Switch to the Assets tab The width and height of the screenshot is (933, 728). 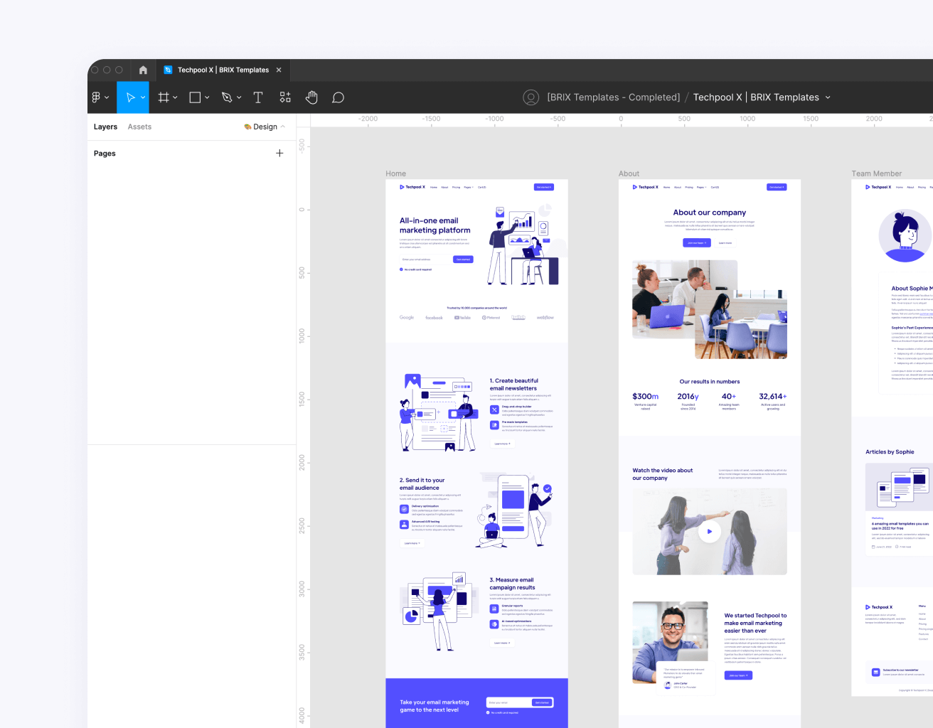[139, 127]
